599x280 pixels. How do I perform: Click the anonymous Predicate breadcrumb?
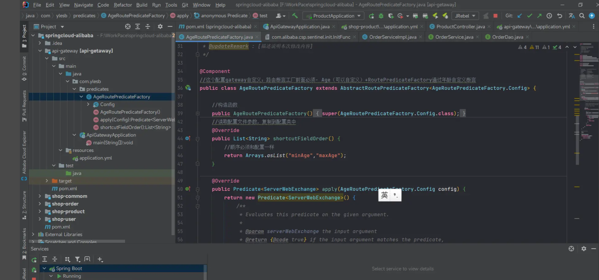pos(221,16)
